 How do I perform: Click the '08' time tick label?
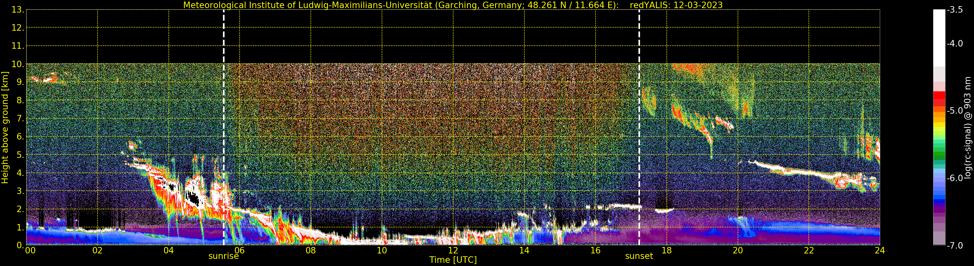(311, 251)
